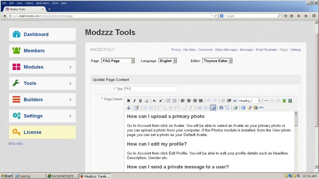Click the Windows Start button

pyautogui.click(x=7, y=176)
